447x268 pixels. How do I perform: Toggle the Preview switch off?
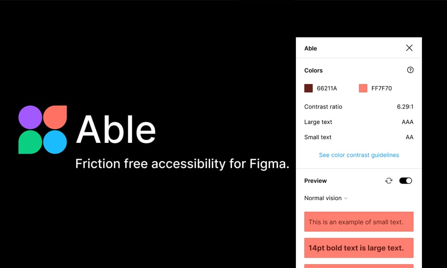[405, 180]
